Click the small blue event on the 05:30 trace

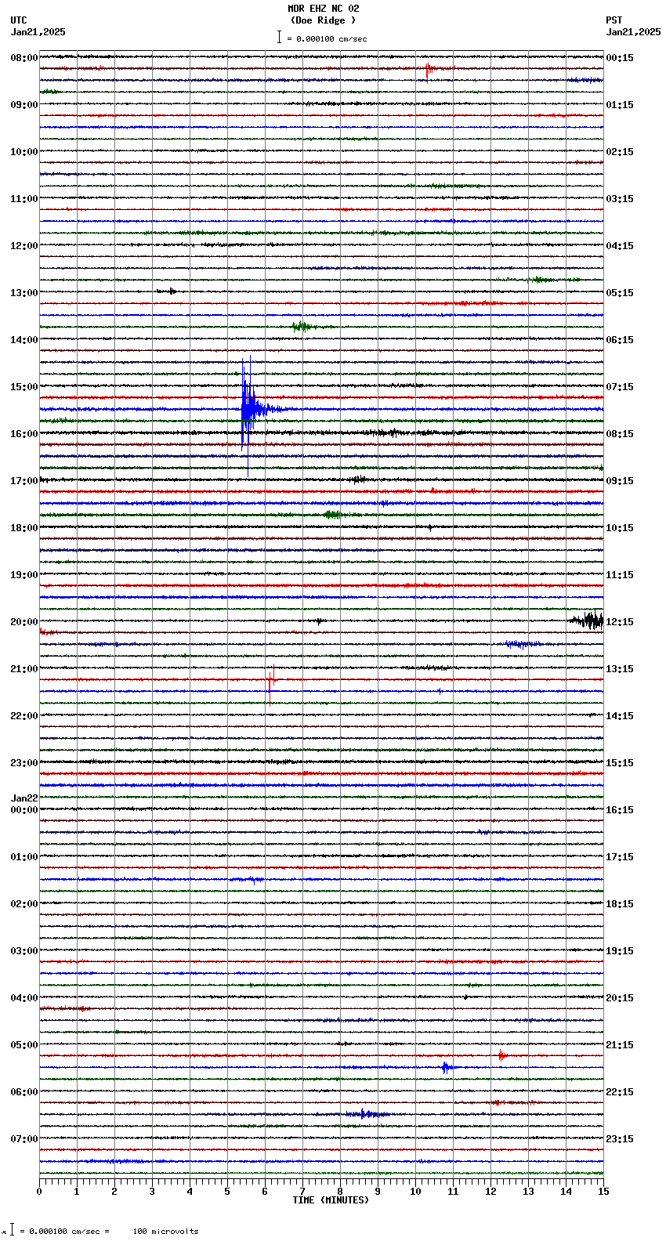[x=447, y=1067]
